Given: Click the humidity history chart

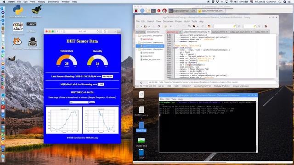Looking at the screenshot, I should (x=101, y=120).
